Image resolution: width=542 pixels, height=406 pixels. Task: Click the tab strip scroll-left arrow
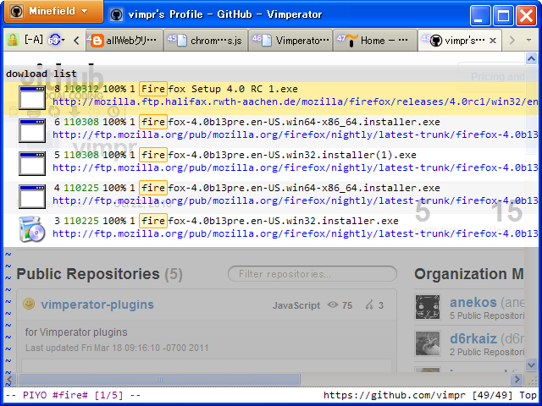[x=76, y=41]
